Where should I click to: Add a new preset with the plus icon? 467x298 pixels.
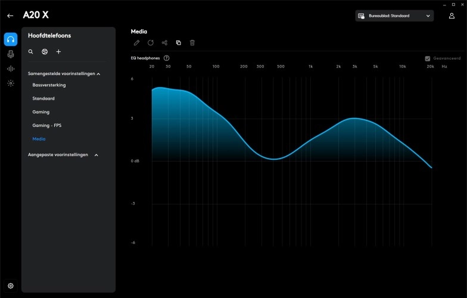[58, 52]
